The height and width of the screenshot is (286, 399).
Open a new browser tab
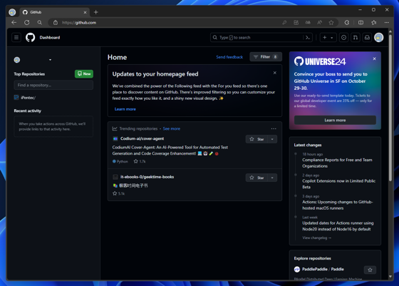click(x=96, y=12)
